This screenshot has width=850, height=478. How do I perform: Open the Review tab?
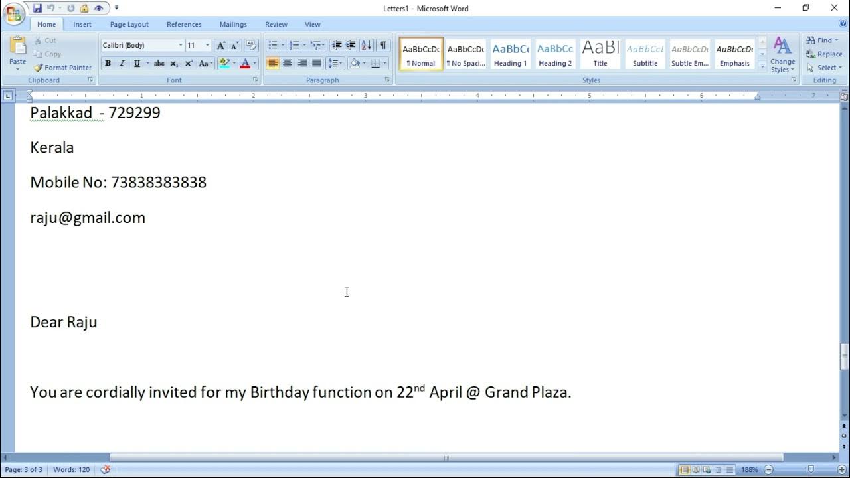(x=276, y=25)
